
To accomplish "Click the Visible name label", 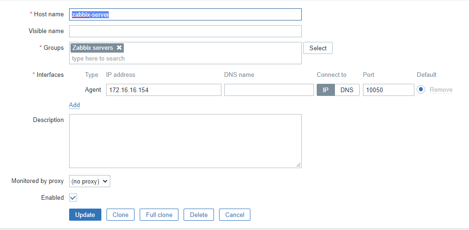I will [46, 31].
